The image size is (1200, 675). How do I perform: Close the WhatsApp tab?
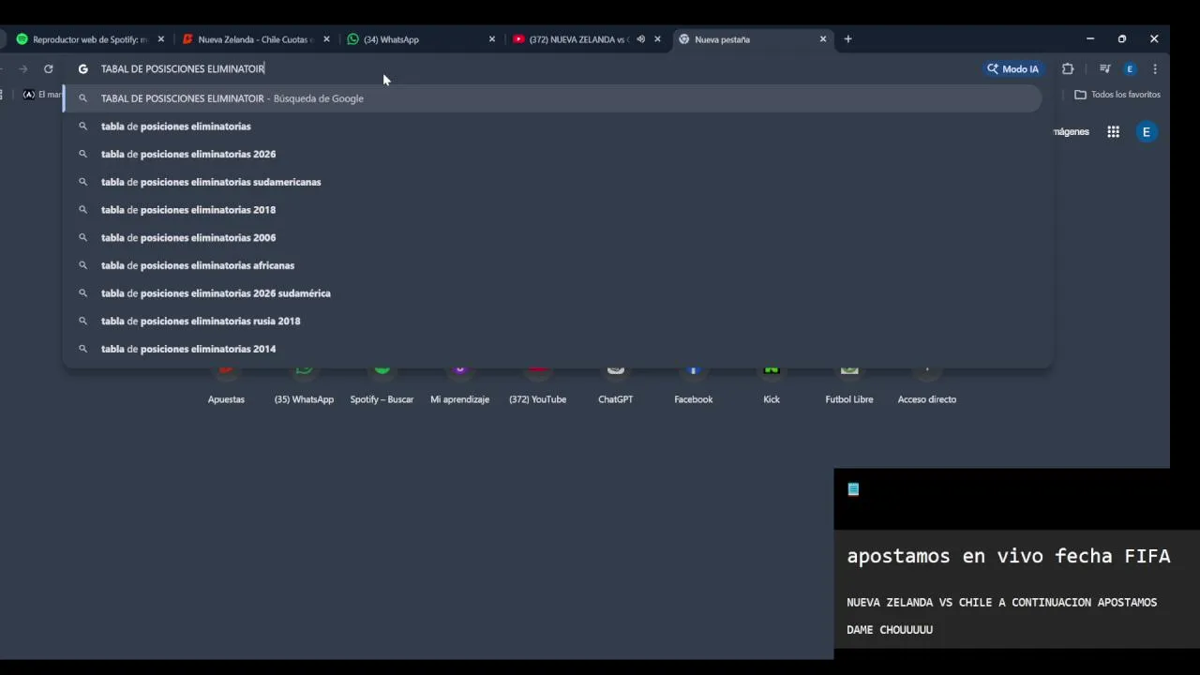492,39
